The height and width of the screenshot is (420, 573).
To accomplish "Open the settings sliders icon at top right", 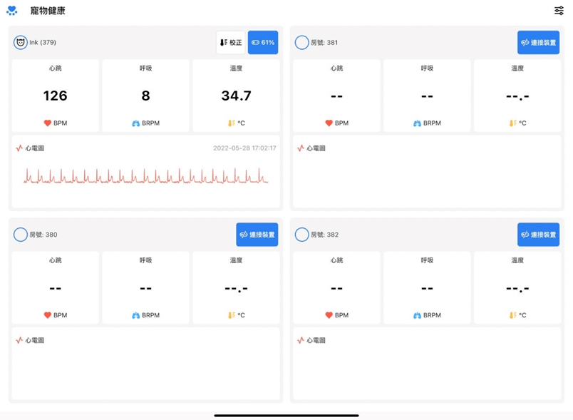I will (x=559, y=11).
